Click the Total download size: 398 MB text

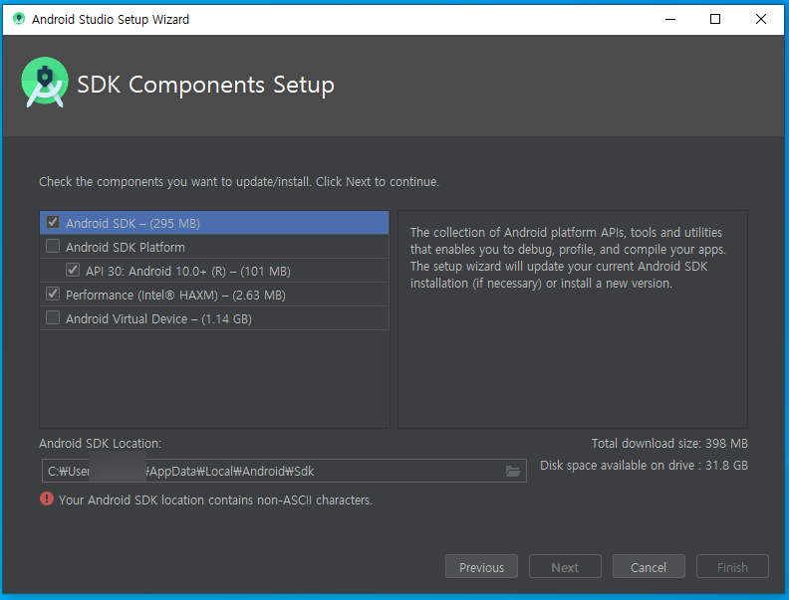(x=669, y=443)
